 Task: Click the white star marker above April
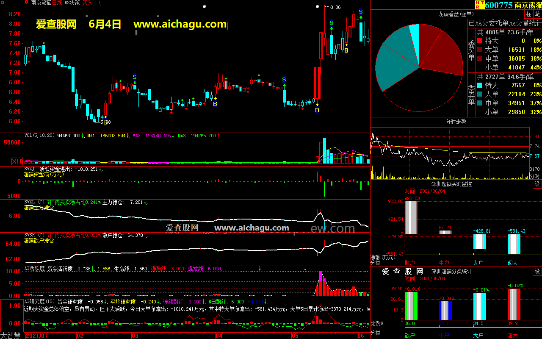(x=205, y=6)
